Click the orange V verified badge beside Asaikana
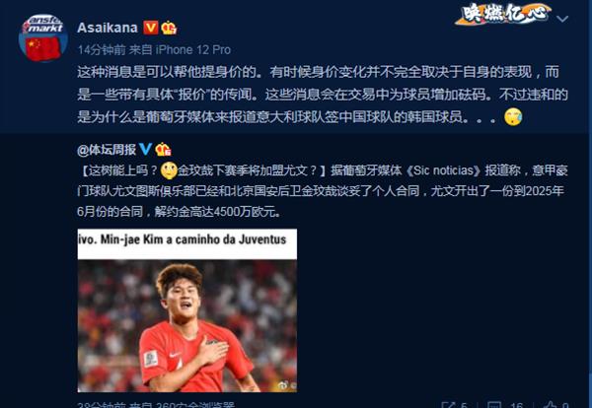Screen dimensions: 592x408 [x=150, y=28]
